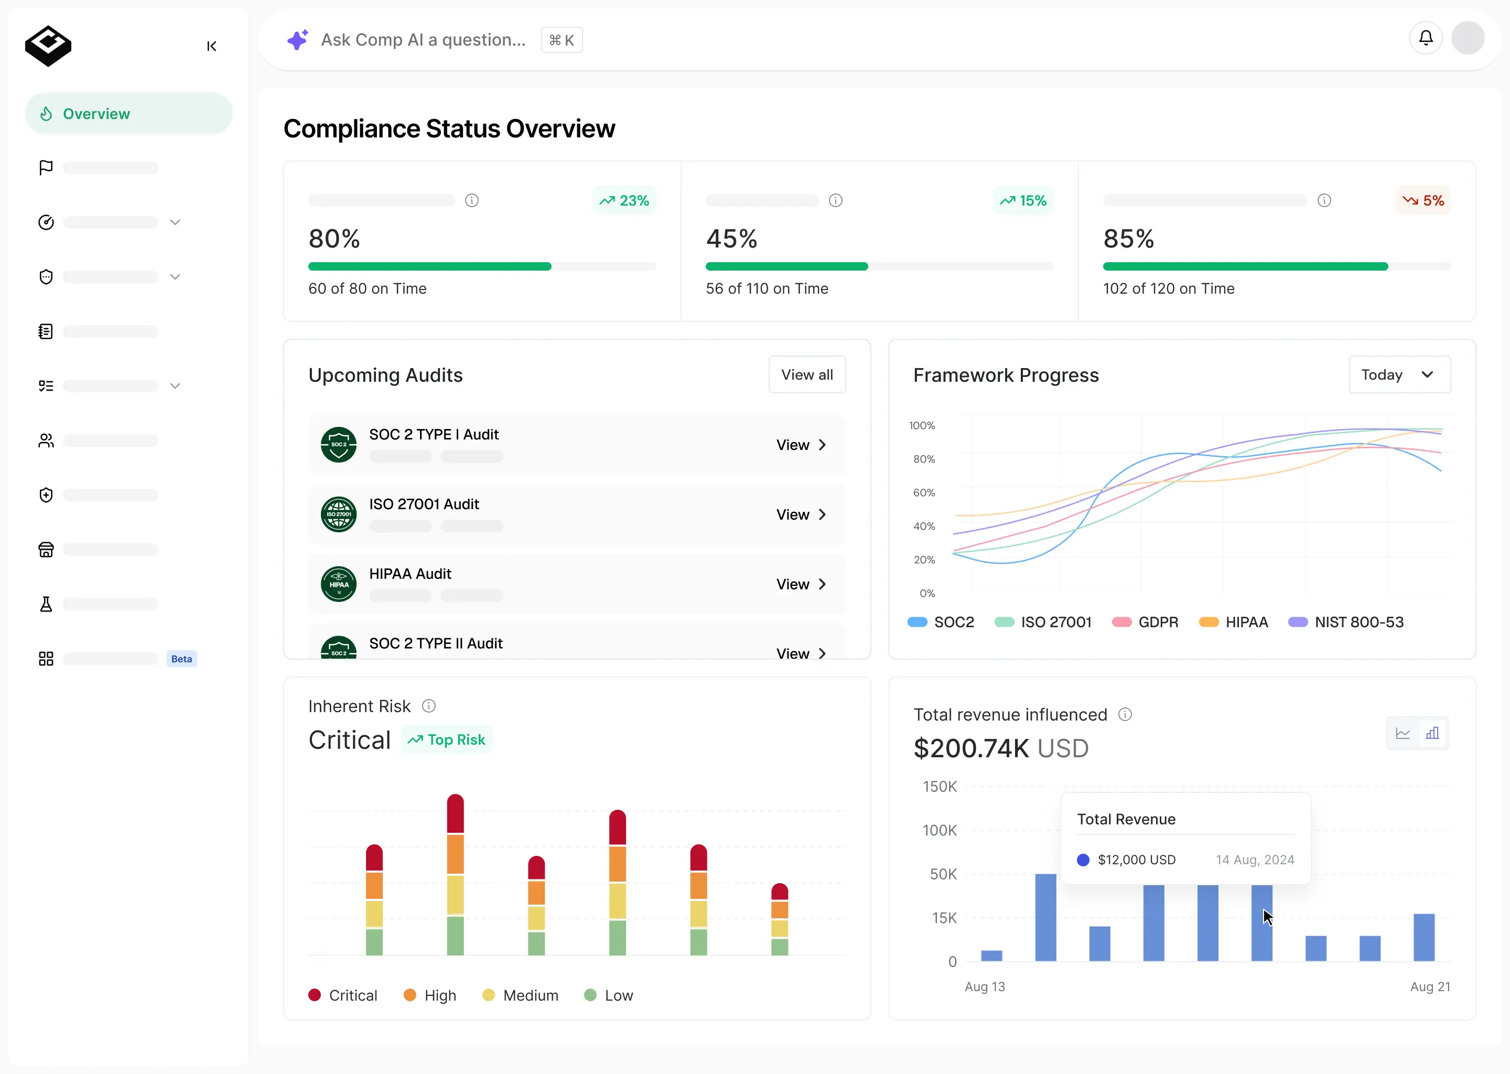Click the flag icon in sidebar
The image size is (1510, 1074).
[x=46, y=168]
